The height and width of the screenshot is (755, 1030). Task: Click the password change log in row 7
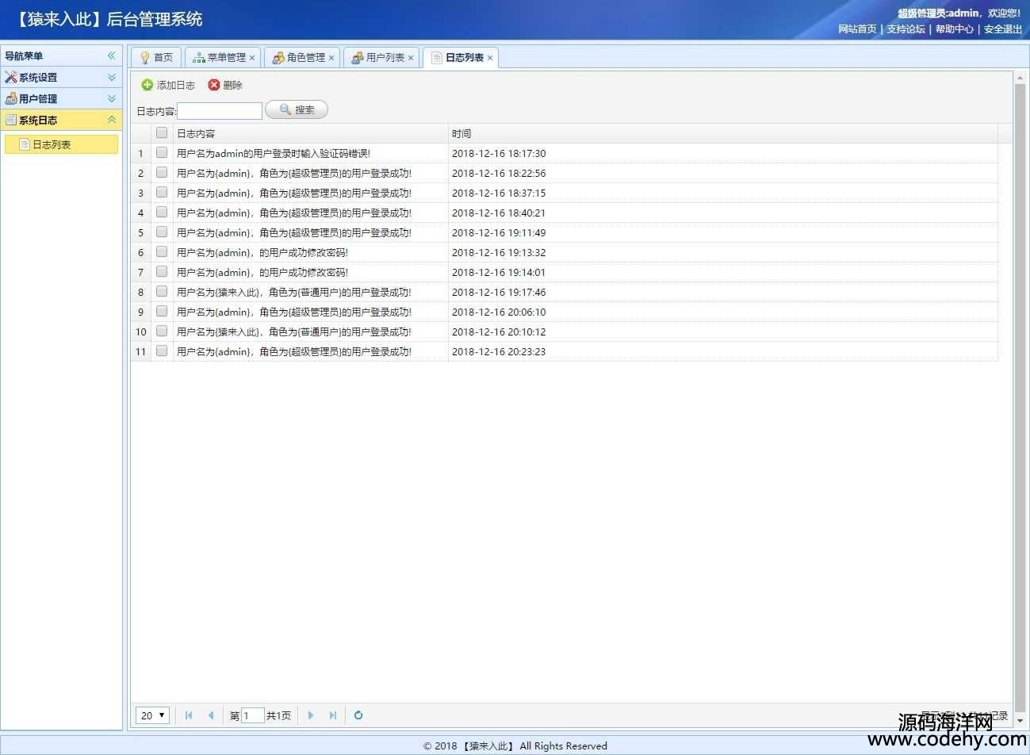[262, 272]
